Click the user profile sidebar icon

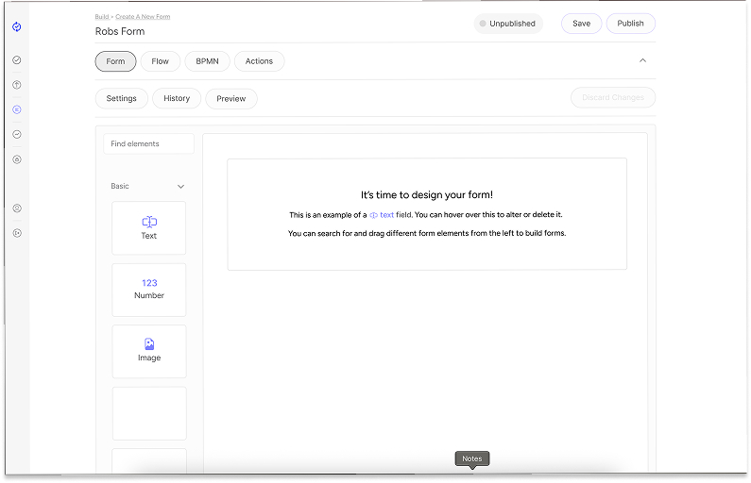point(17,208)
